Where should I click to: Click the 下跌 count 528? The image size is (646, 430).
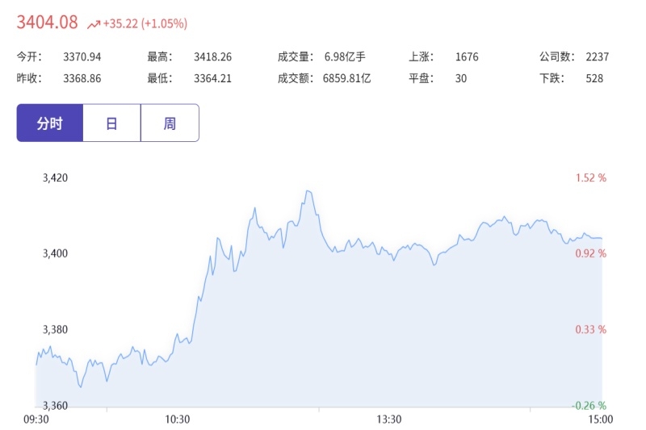pos(594,78)
